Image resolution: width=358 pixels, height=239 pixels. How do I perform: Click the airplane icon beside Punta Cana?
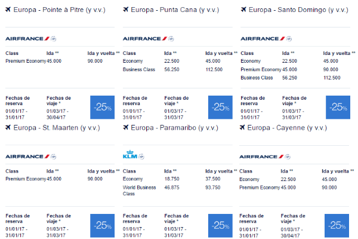point(125,10)
